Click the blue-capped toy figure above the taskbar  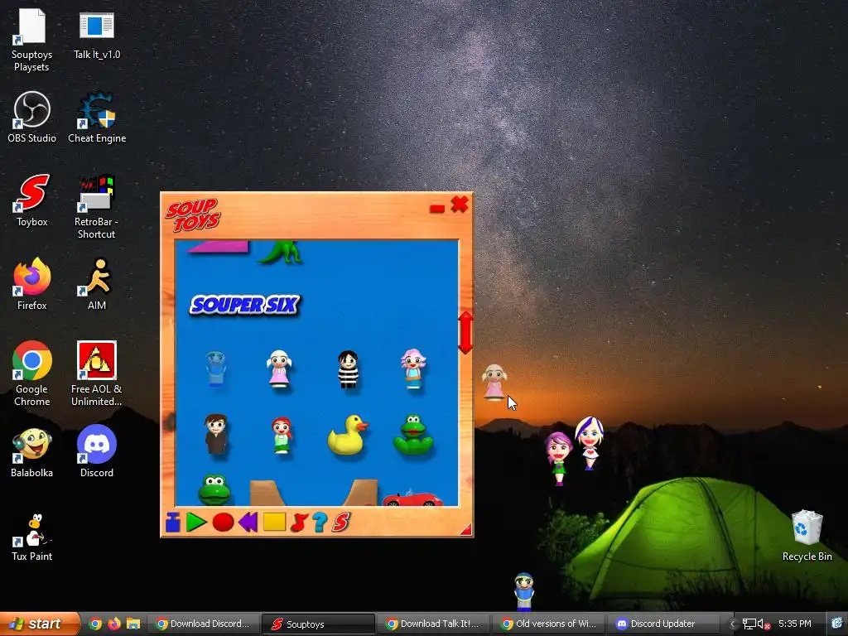coord(523,591)
